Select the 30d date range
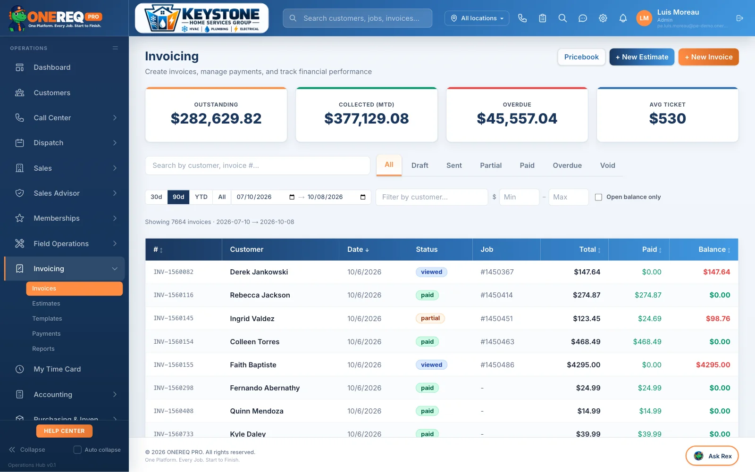This screenshot has height=472, width=755. point(156,197)
